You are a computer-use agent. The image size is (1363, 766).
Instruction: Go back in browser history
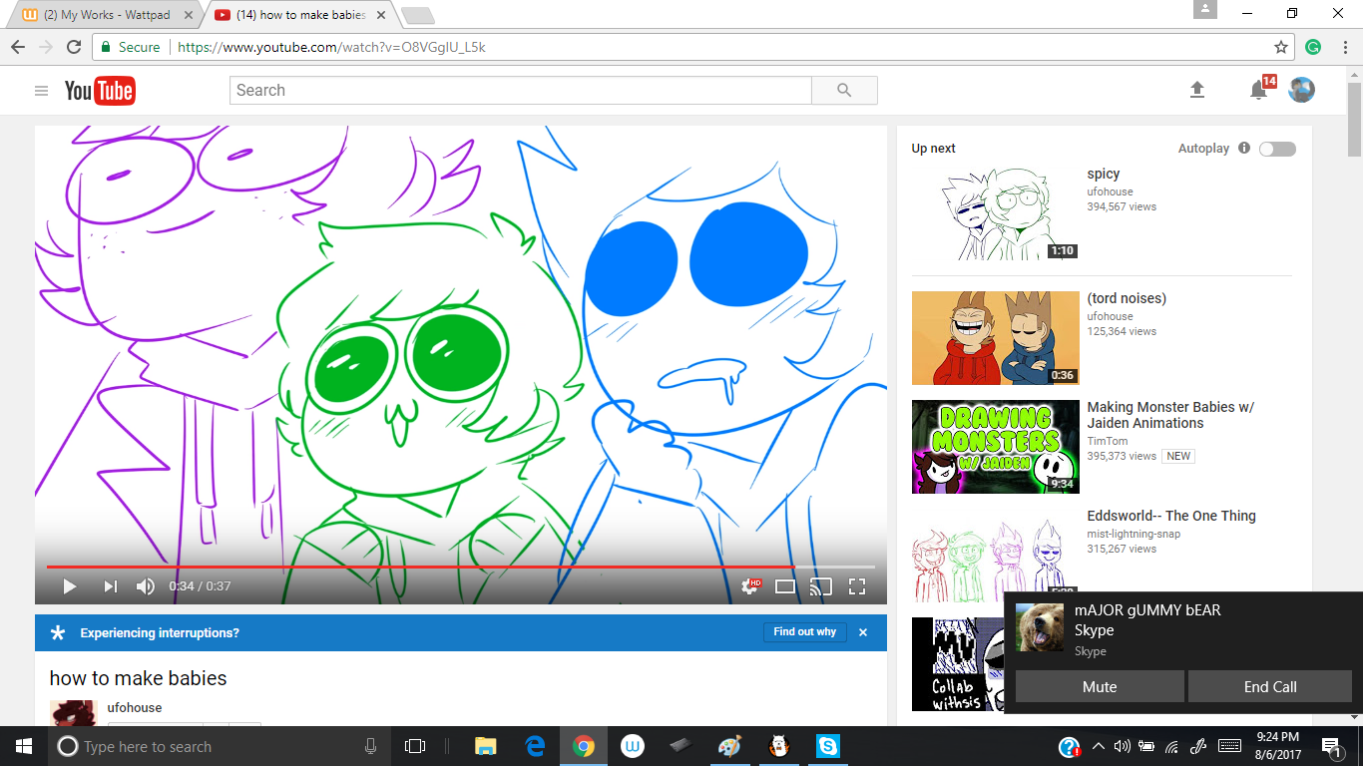click(18, 47)
